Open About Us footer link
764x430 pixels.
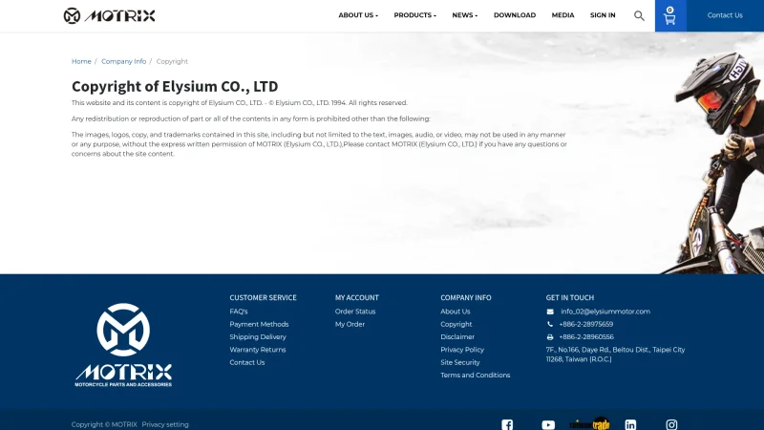click(456, 312)
